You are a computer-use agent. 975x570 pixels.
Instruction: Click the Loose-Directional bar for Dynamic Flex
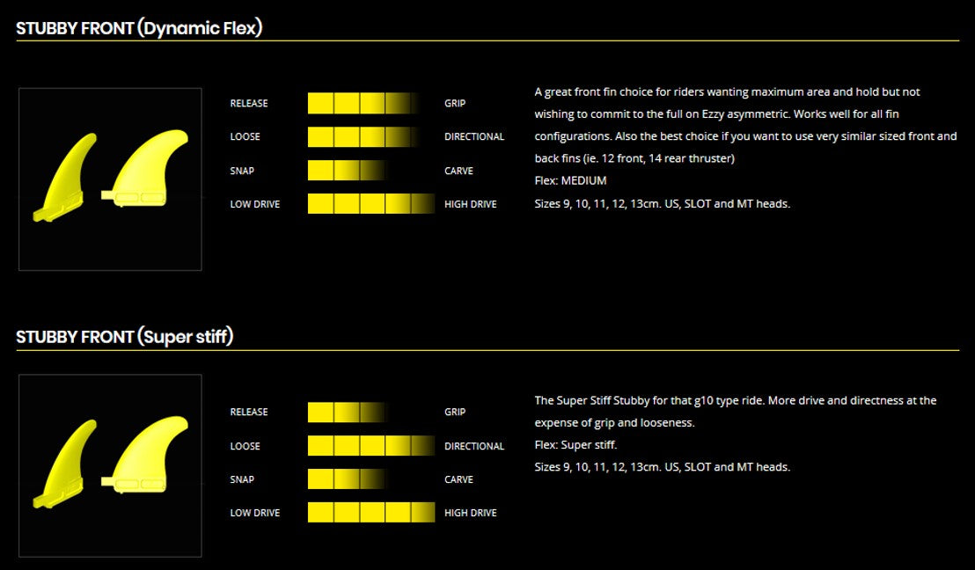tap(370, 136)
